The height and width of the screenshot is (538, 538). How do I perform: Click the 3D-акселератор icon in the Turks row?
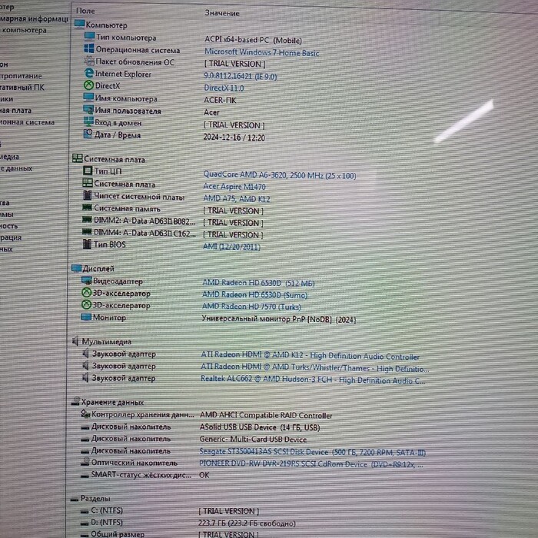click(86, 304)
